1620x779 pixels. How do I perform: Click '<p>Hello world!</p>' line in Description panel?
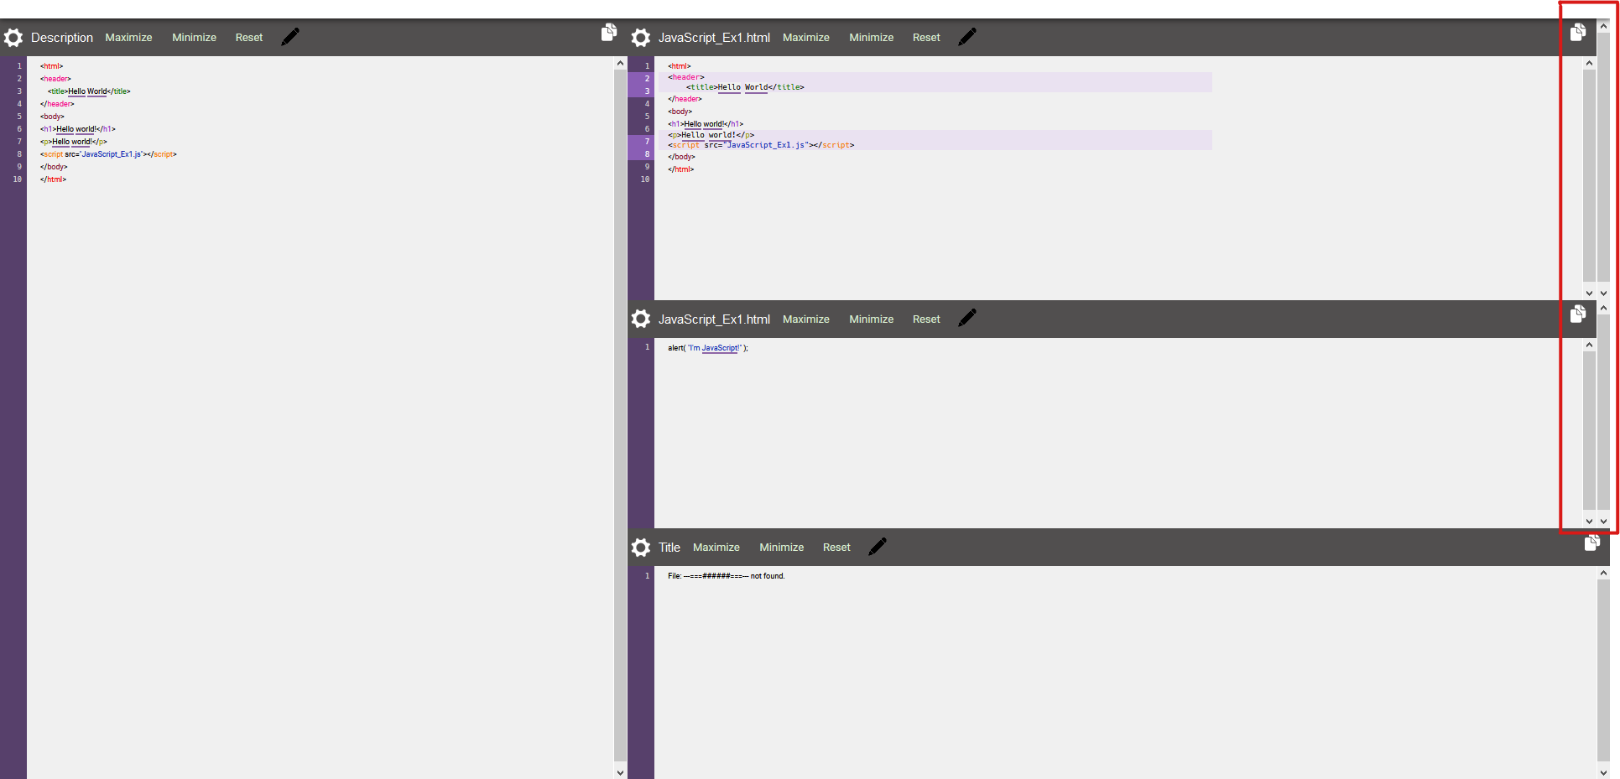pyautogui.click(x=73, y=142)
